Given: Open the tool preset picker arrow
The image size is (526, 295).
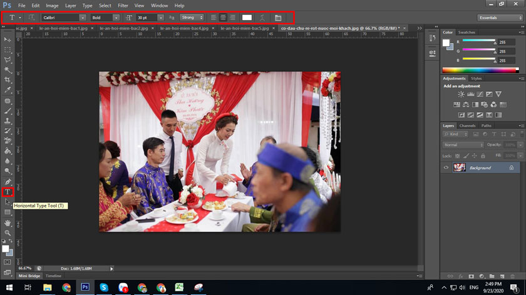Looking at the screenshot, I should (20, 17).
